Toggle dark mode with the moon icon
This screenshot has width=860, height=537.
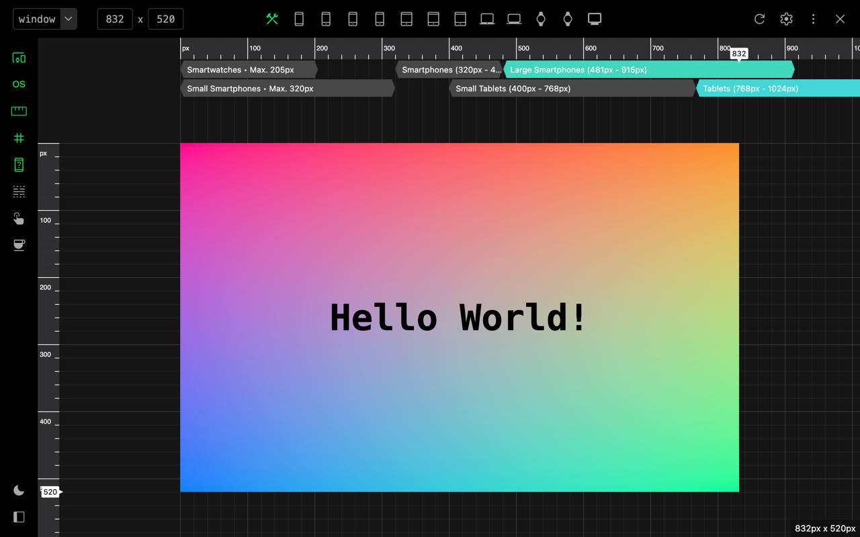(19, 490)
